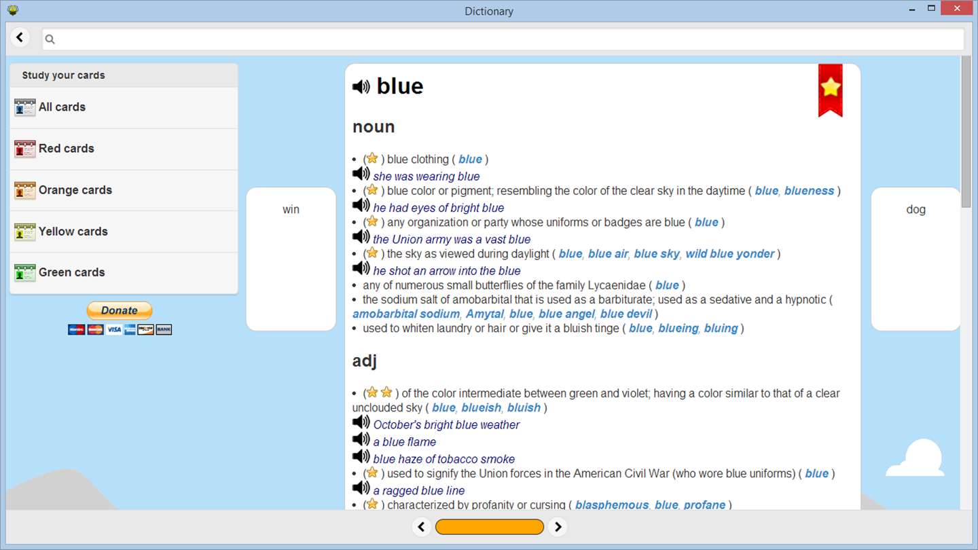The image size is (978, 550).
Task: Click the Orange cards icon
Action: click(24, 190)
